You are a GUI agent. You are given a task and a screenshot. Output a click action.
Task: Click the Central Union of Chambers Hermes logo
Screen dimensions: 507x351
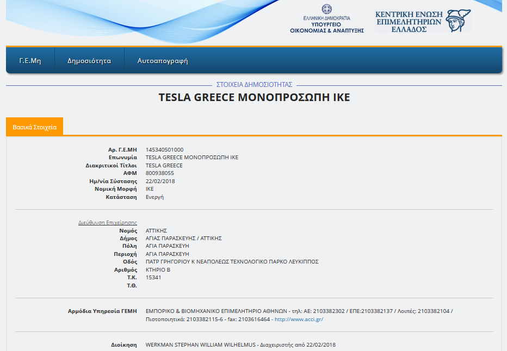pyautogui.click(x=423, y=21)
